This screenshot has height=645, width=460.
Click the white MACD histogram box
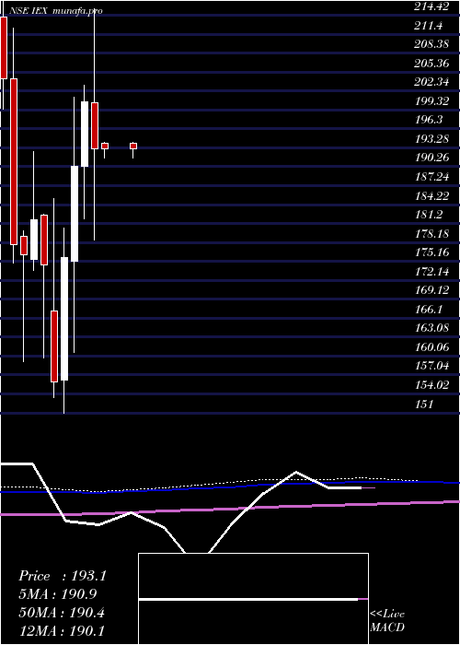(253, 599)
